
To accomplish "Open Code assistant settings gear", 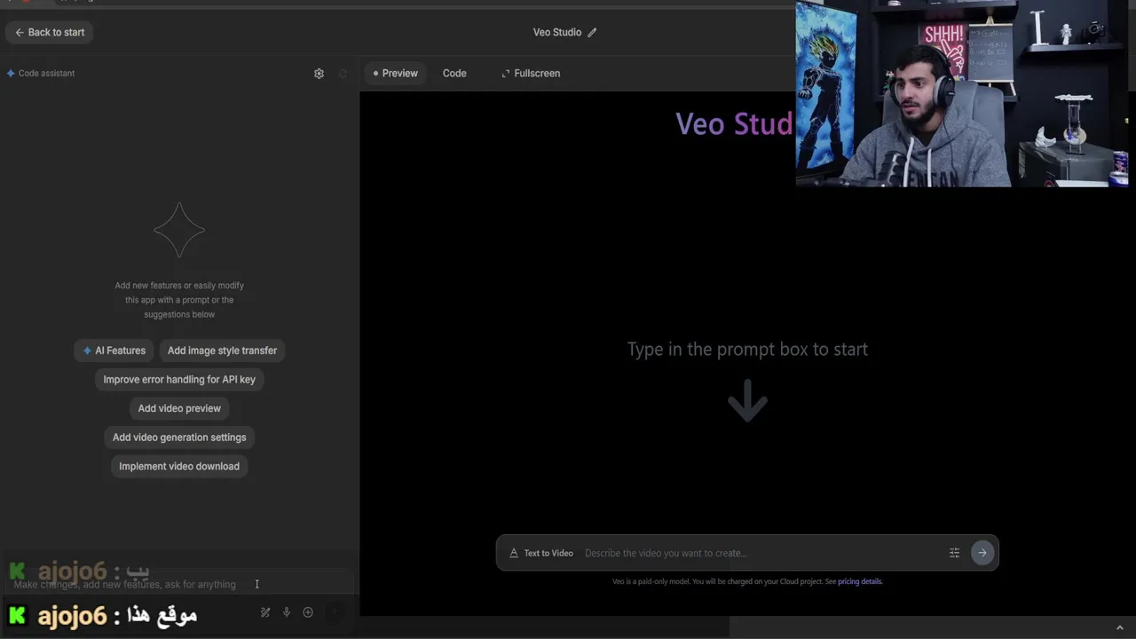I will [319, 74].
